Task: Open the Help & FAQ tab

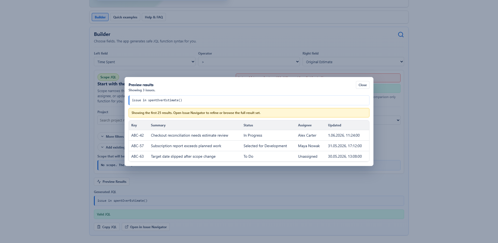Action: tap(154, 17)
